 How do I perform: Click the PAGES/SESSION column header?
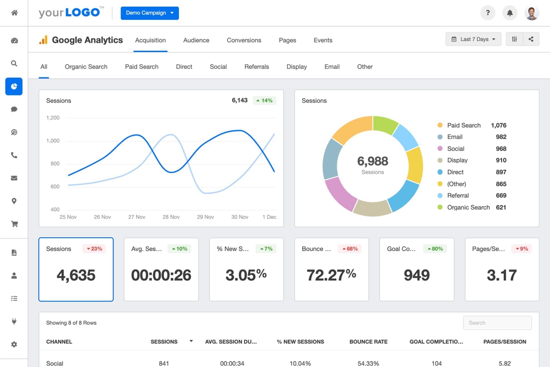(505, 342)
